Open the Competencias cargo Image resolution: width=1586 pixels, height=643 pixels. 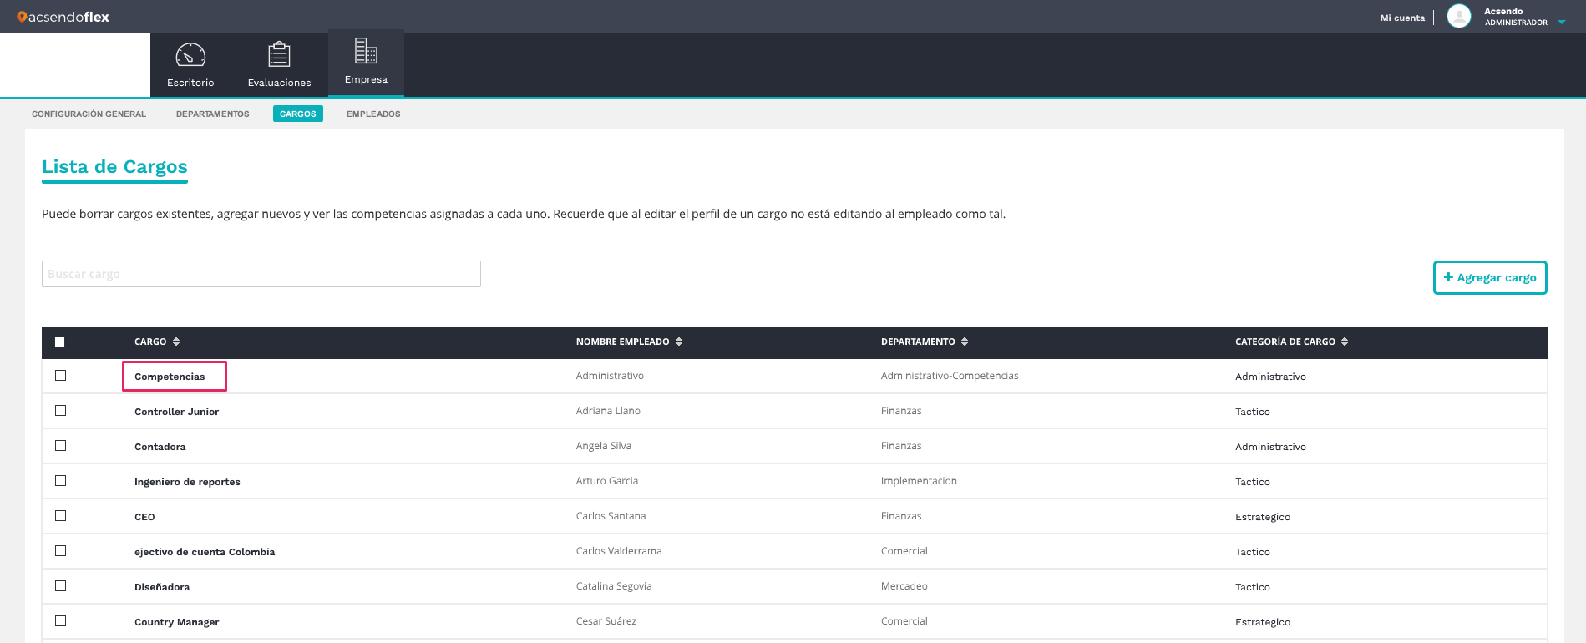[170, 377]
